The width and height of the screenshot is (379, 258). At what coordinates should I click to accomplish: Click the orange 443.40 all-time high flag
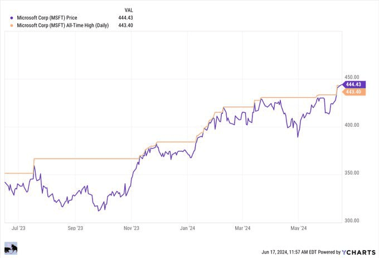(x=354, y=92)
